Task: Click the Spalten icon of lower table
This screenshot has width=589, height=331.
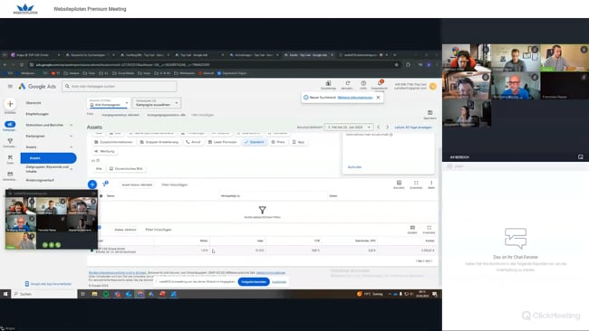Action: pos(412,228)
